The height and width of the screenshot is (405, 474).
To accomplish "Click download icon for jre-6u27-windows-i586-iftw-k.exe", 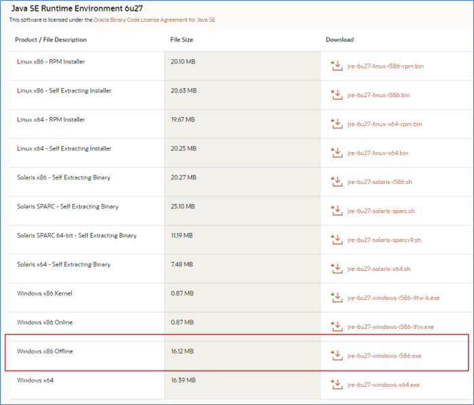I will [x=337, y=298].
